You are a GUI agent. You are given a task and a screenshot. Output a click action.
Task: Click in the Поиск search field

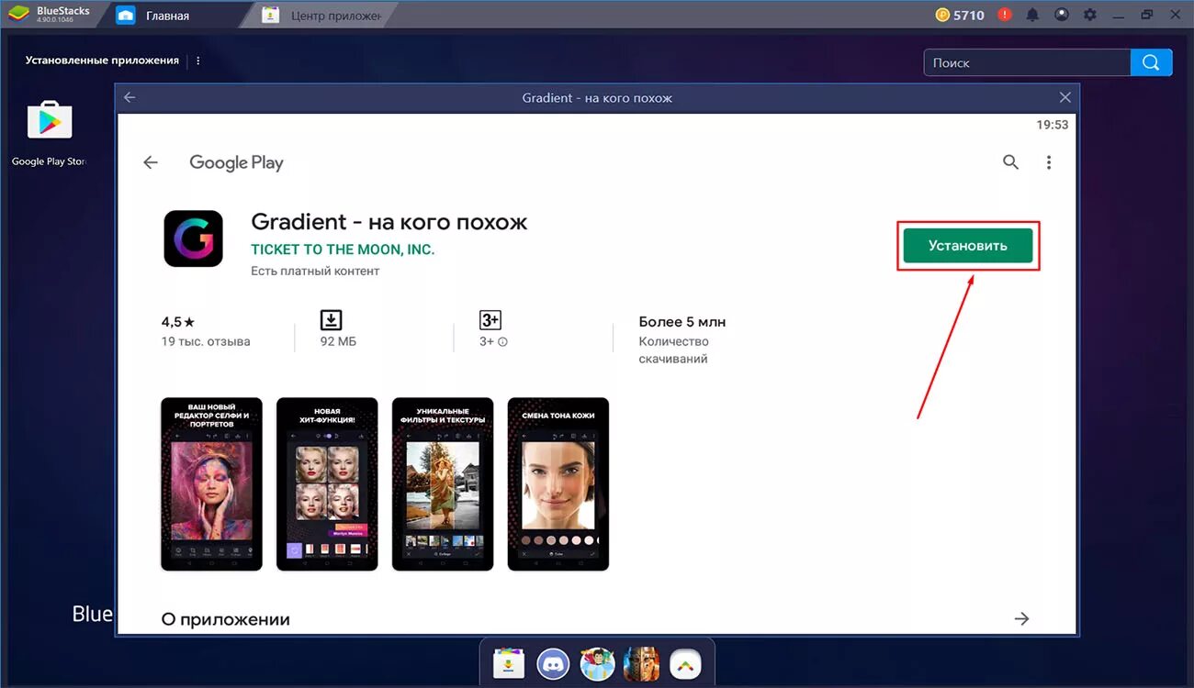pos(1027,62)
